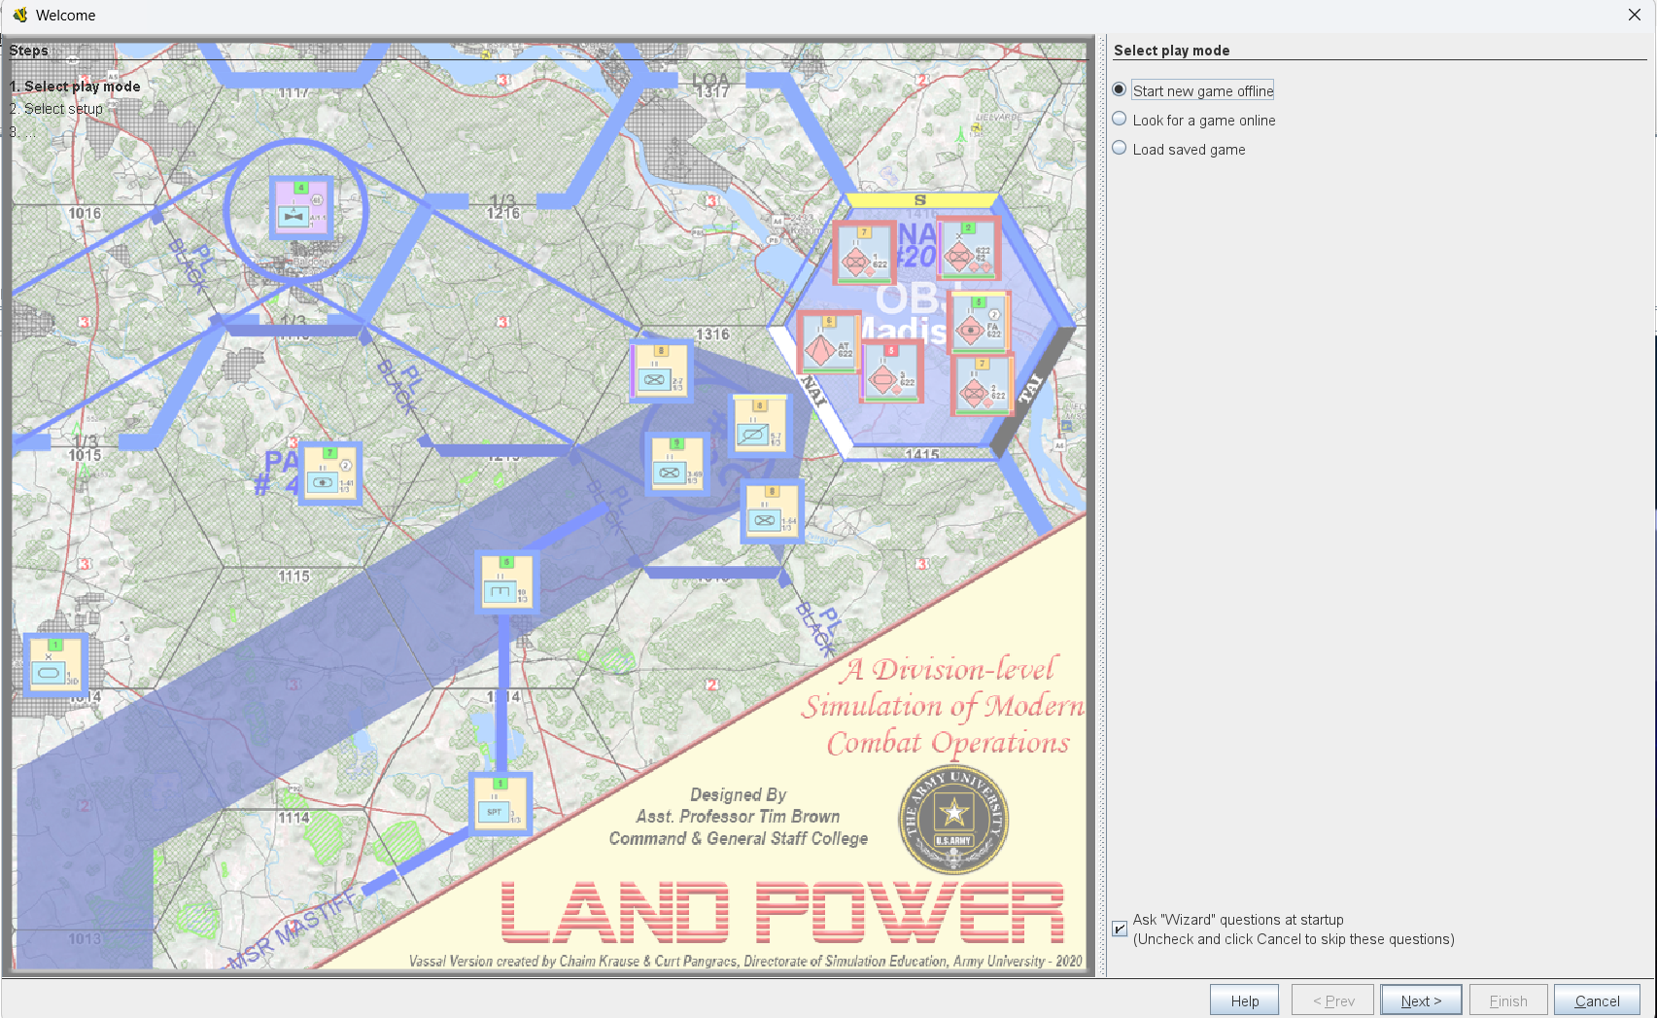
Task: Click the SPT support counter near hex 1114
Action: click(500, 805)
